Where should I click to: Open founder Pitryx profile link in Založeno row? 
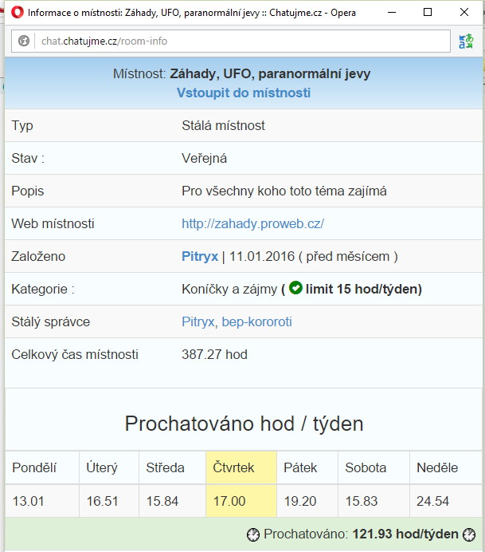[x=199, y=256]
